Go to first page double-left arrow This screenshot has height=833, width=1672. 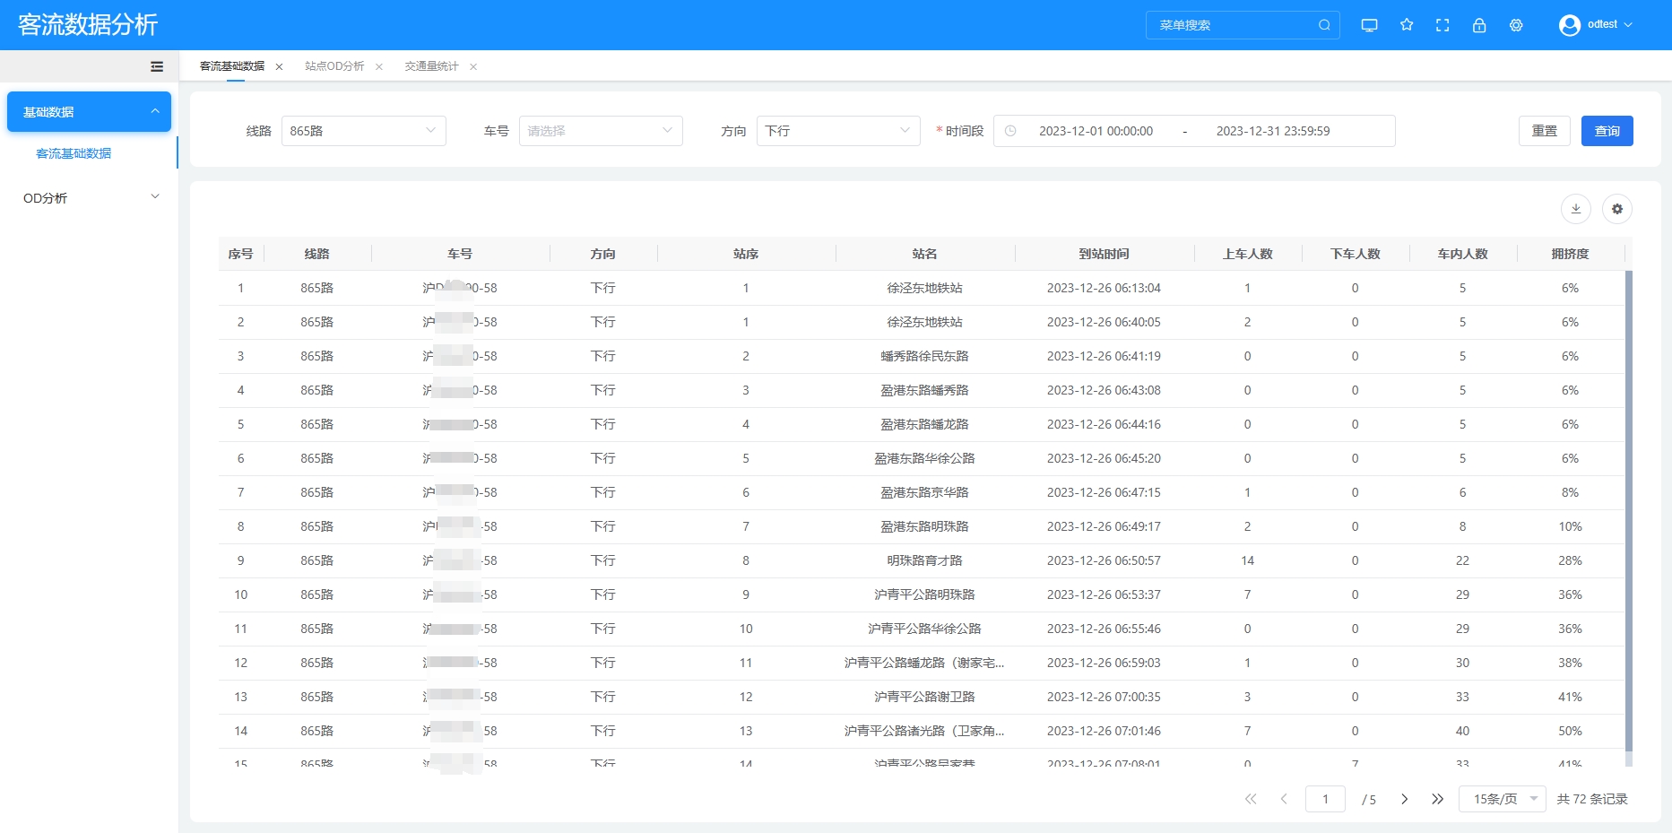point(1251,799)
